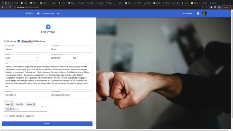Viewport: 233px width, 131px height.
Task: Click the No file chosen text
Action: tap(39, 41)
